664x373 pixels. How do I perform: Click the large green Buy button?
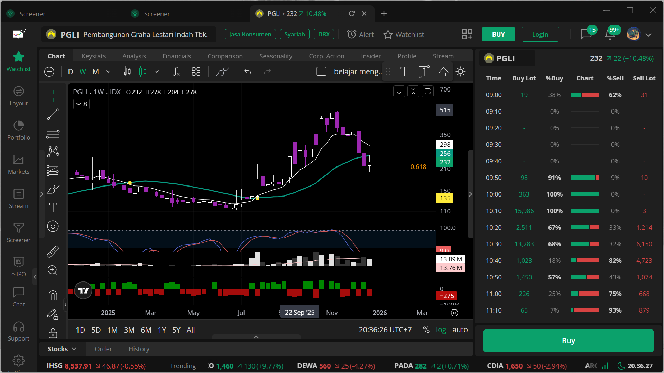pyautogui.click(x=568, y=341)
